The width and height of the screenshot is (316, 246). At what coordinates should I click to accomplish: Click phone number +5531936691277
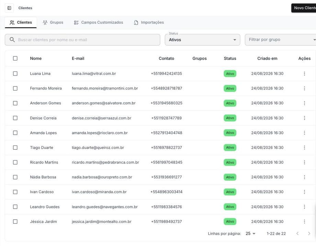167,177
